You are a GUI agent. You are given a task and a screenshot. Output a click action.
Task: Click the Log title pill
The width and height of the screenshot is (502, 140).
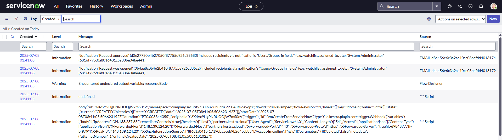(x=251, y=6)
